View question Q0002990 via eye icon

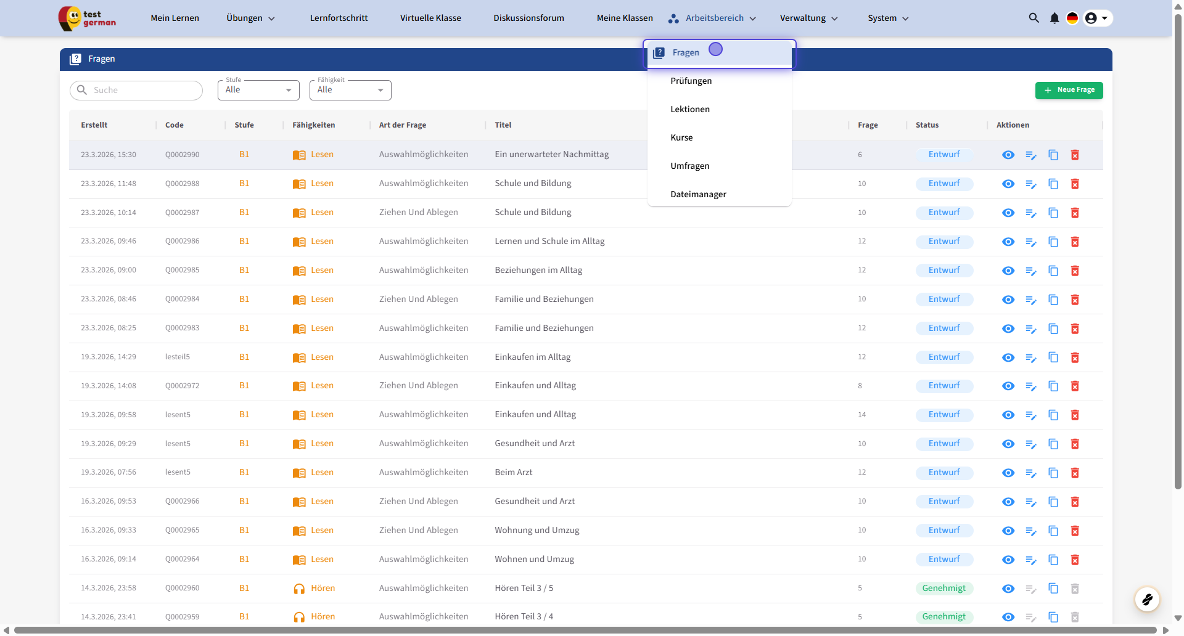[1008, 155]
